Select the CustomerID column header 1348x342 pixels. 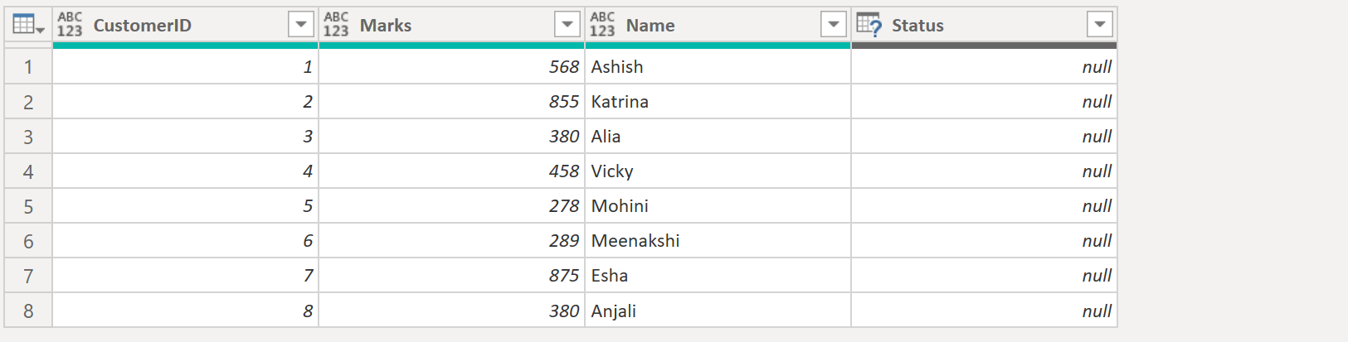point(143,26)
